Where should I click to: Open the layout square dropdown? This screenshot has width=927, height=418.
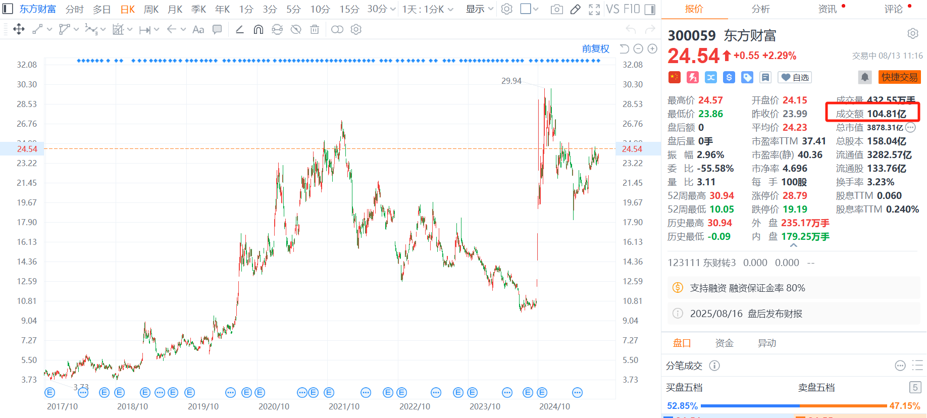tap(529, 9)
